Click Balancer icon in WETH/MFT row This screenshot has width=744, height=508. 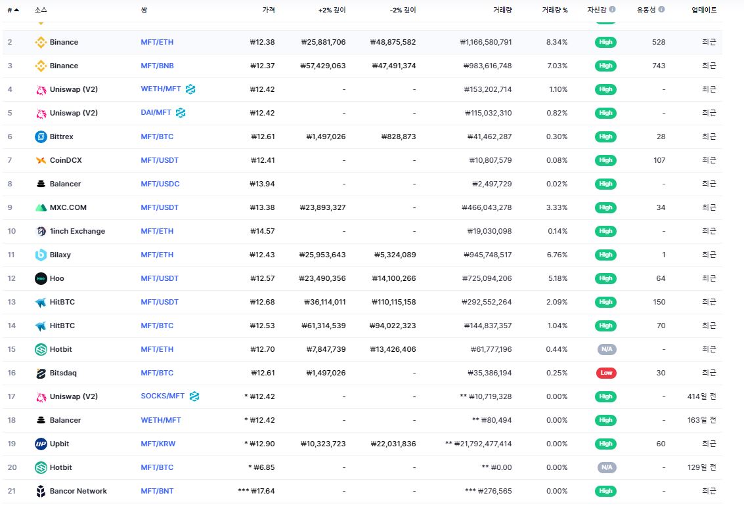click(x=41, y=420)
